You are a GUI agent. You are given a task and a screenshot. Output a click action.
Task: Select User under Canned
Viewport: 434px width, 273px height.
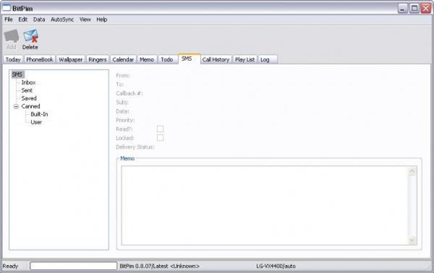[x=36, y=122]
